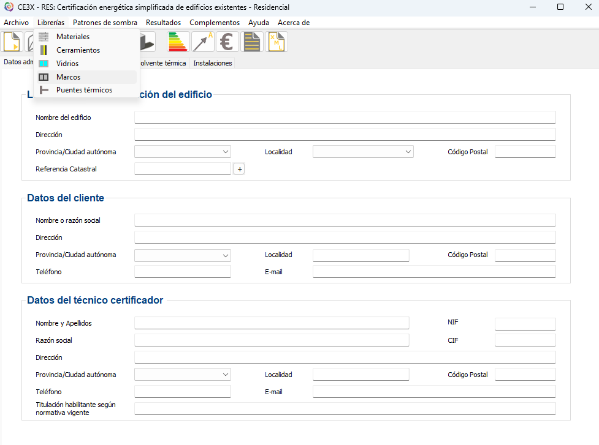
Task: Click the new file toolbar icon
Action: (12, 42)
